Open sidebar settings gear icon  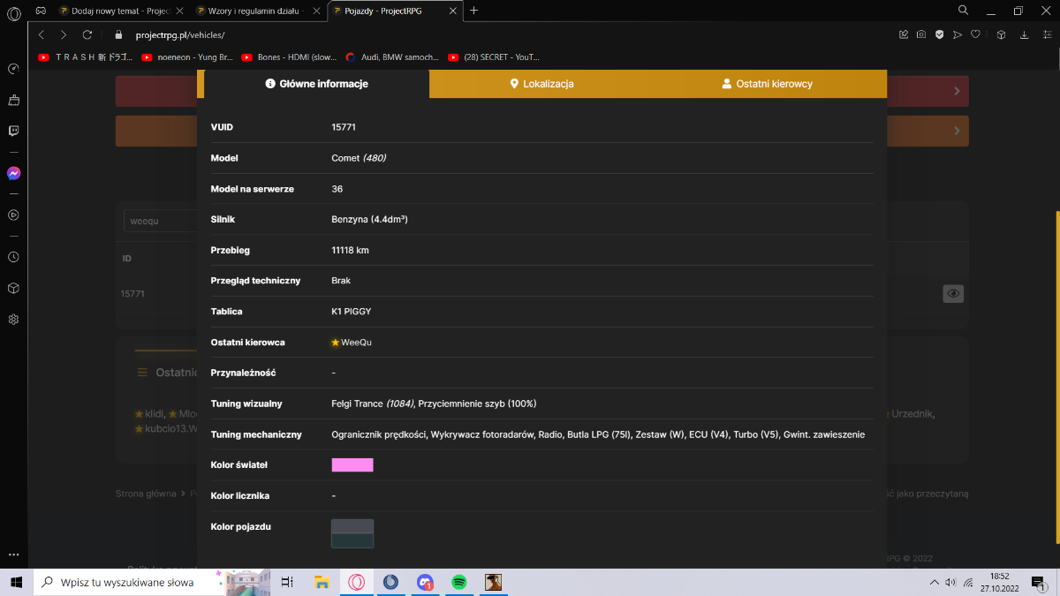[x=13, y=319]
